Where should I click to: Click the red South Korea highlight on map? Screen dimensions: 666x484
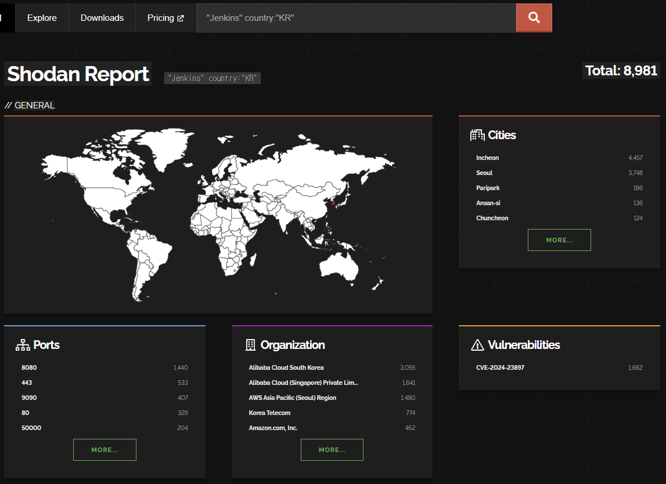pos(333,202)
